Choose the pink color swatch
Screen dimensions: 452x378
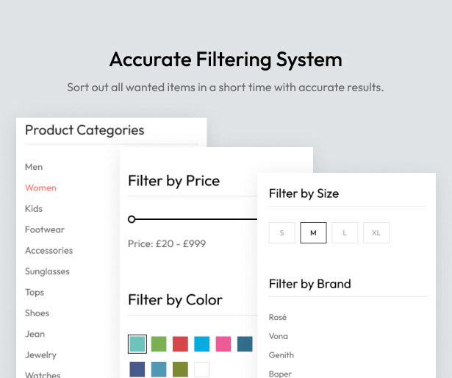pyautogui.click(x=223, y=343)
